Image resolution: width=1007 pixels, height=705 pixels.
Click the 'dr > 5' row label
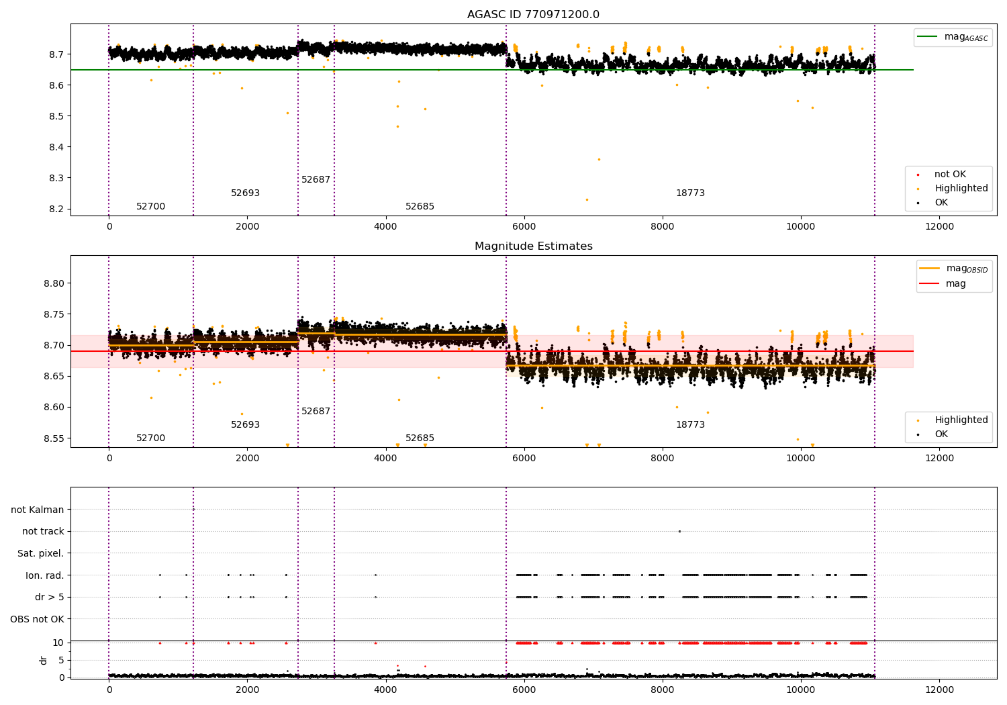(x=50, y=598)
